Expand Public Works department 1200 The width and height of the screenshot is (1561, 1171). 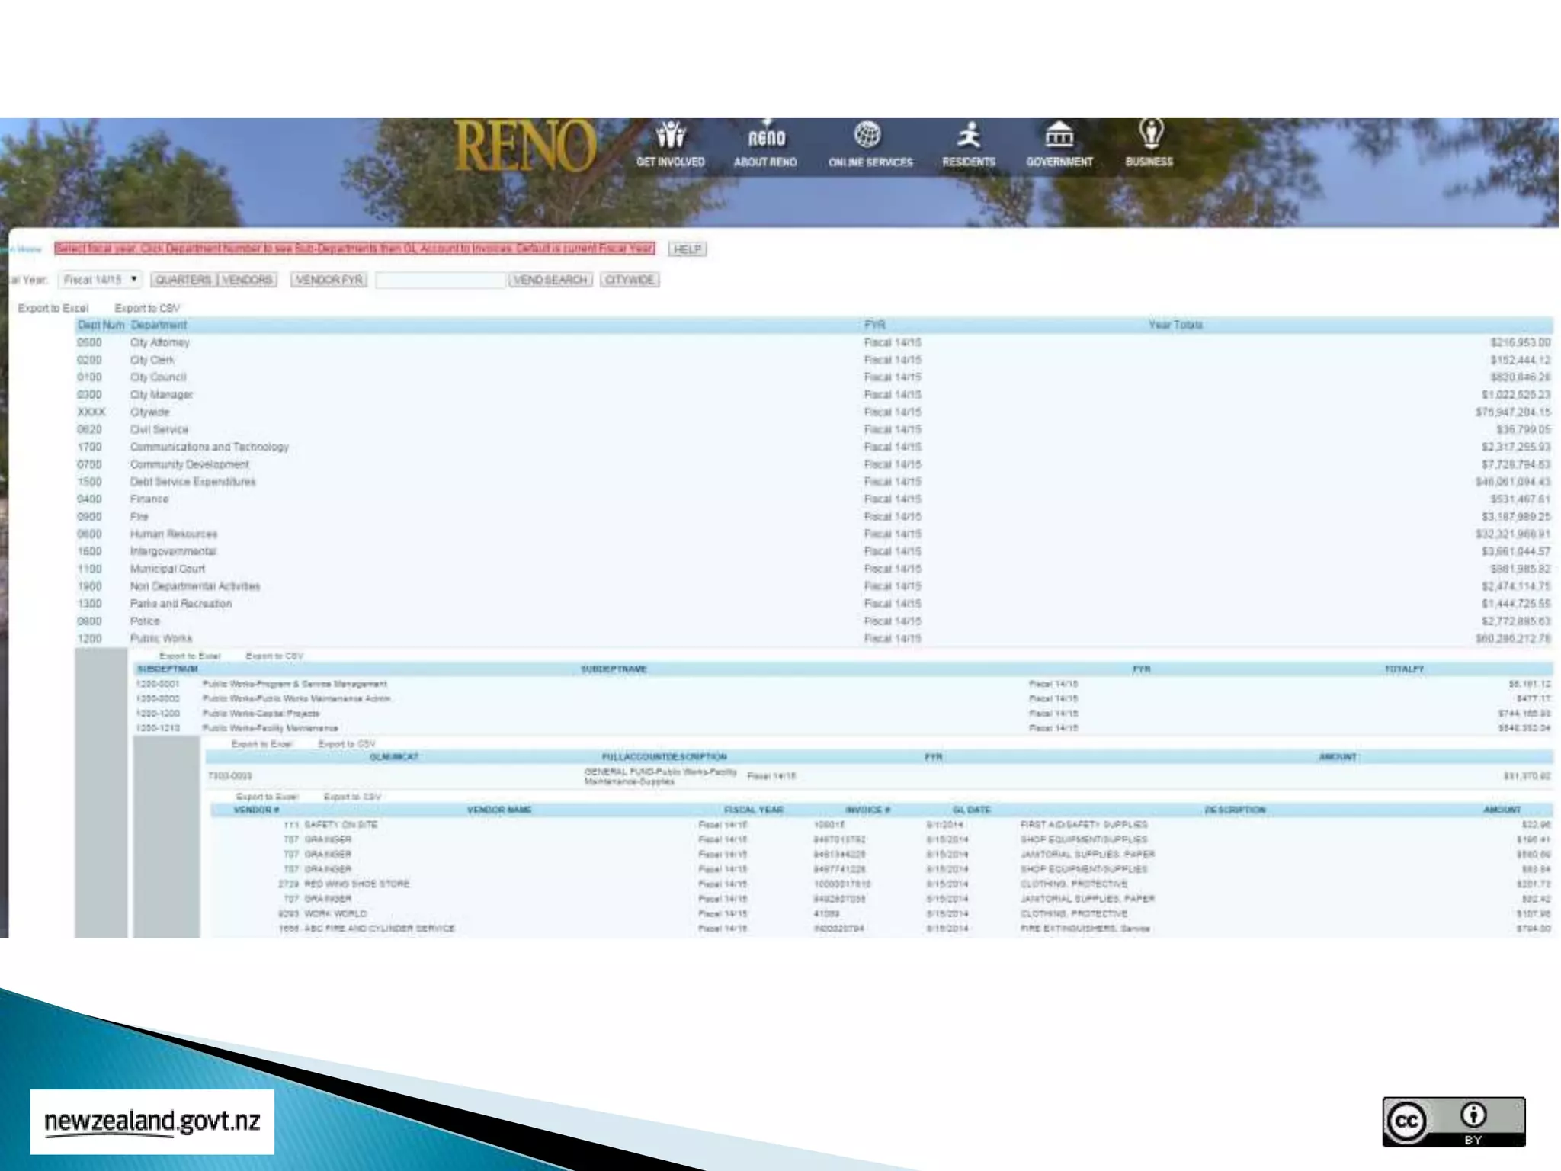click(x=89, y=638)
